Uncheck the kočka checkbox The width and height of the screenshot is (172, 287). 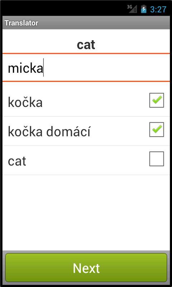[157, 100]
